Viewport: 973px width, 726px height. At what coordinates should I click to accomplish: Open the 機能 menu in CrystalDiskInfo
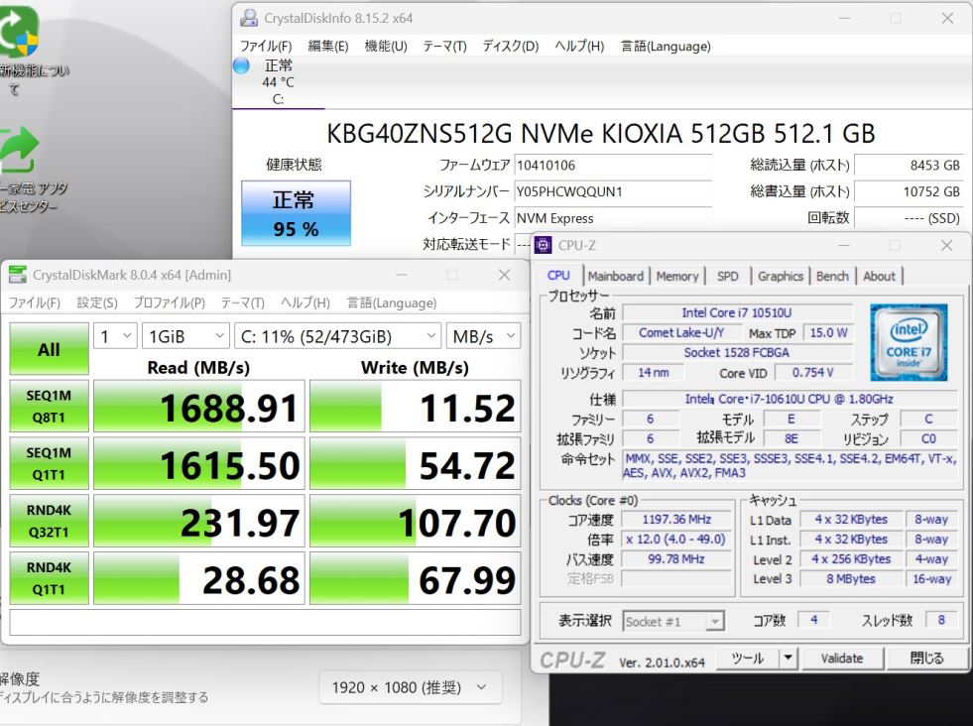pyautogui.click(x=386, y=47)
